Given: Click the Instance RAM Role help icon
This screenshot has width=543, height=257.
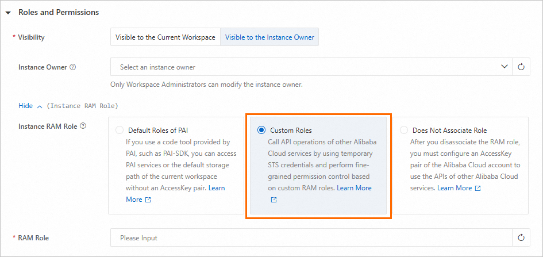Looking at the screenshot, I should click(83, 126).
